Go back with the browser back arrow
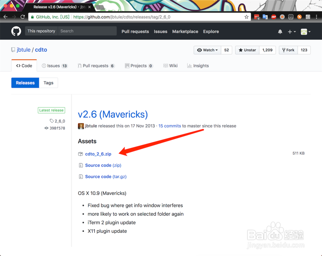 click(x=5, y=17)
